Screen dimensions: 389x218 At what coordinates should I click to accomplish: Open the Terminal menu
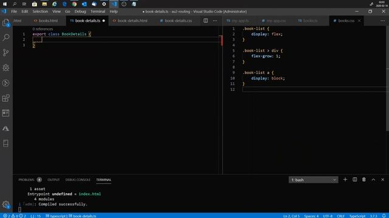tap(98, 12)
